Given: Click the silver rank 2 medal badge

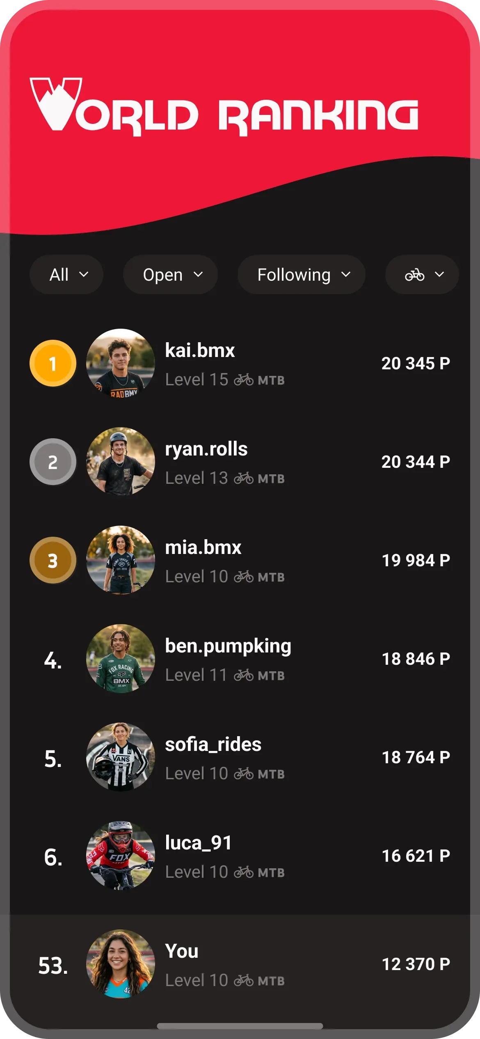Looking at the screenshot, I should (x=53, y=462).
